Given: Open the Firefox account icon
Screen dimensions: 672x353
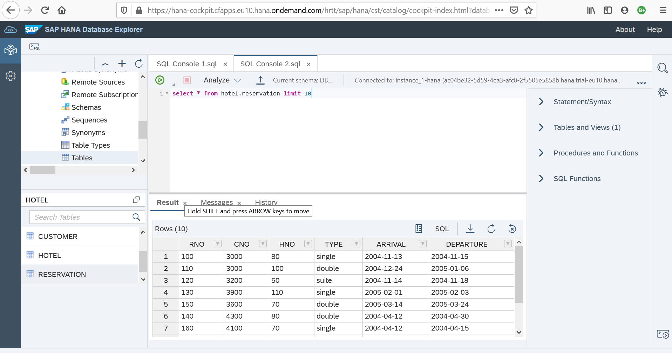Looking at the screenshot, I should [625, 10].
